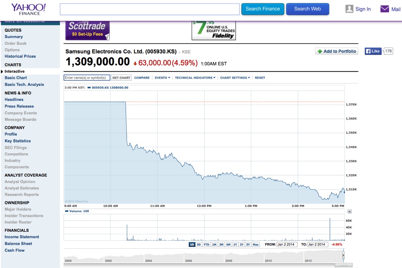This screenshot has width=402, height=268.
Task: Click the Insider Transactions sidebar entry
Action: pos(24,216)
